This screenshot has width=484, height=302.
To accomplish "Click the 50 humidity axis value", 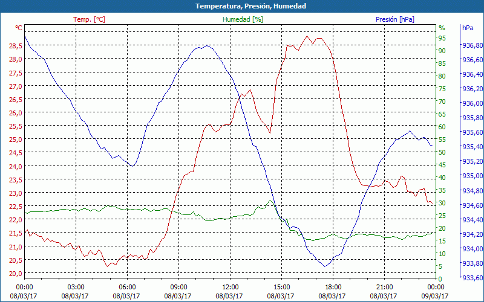I will tap(442, 152).
